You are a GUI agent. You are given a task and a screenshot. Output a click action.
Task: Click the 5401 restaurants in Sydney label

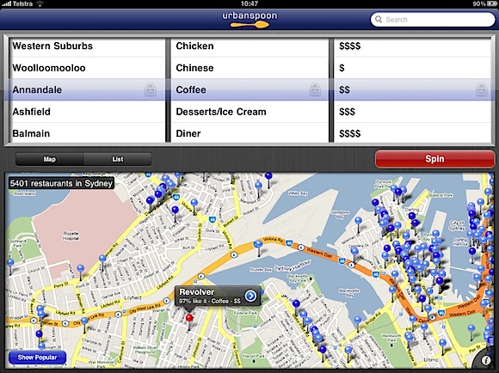click(x=61, y=183)
